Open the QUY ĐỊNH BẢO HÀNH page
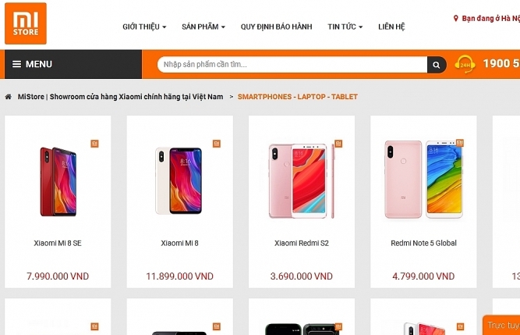Viewport: 520px width, 335px height. click(x=276, y=27)
